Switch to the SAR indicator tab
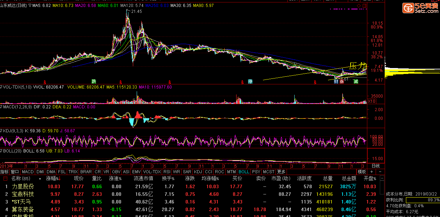The image size is (440, 217). [x=187, y=172]
